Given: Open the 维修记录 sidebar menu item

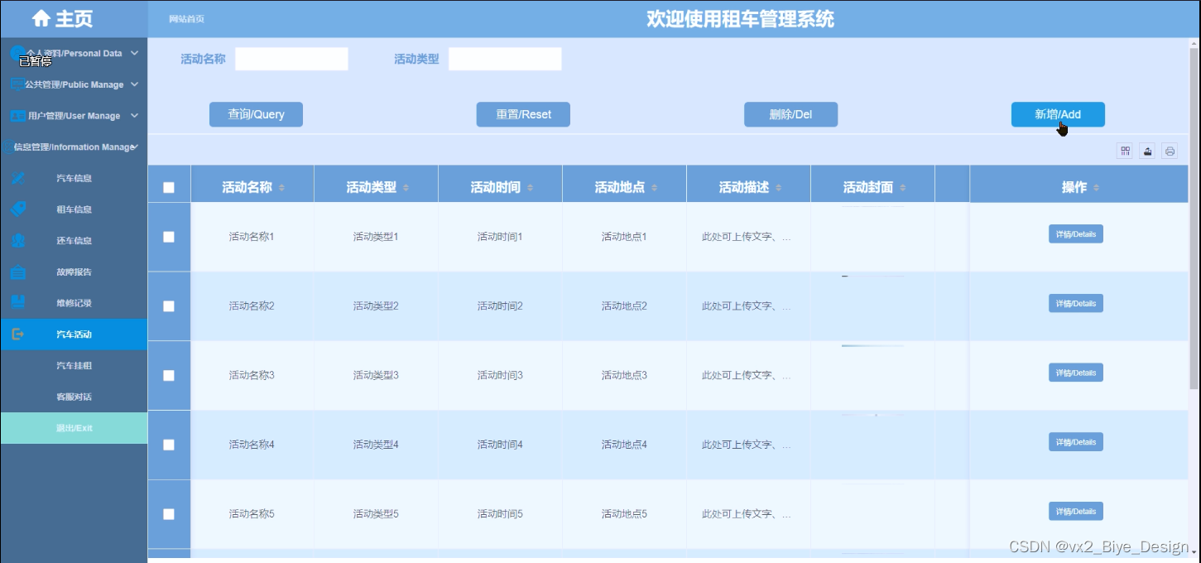Looking at the screenshot, I should coord(74,303).
